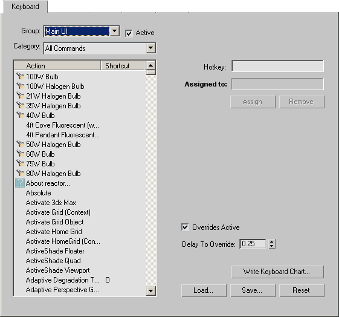
Task: Click the Load button
Action: click(204, 290)
